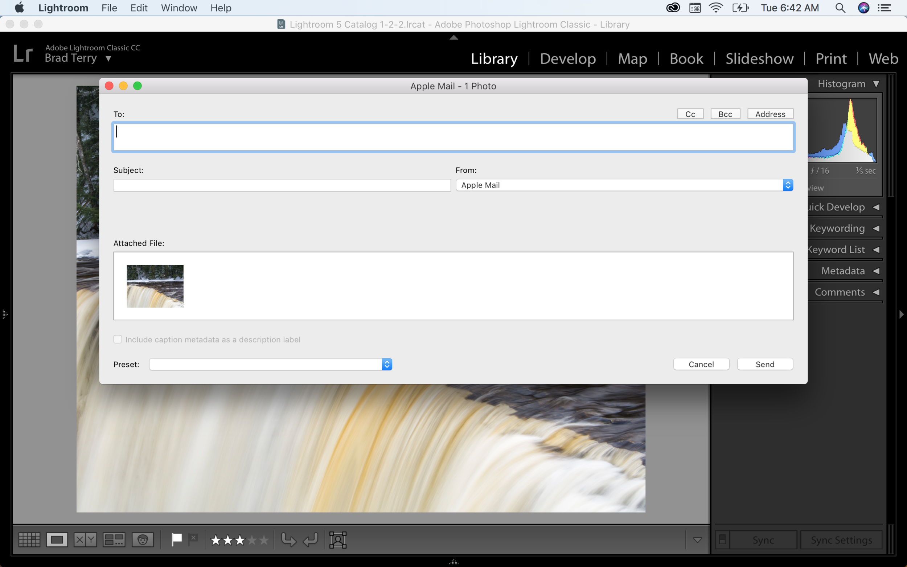Open the Edit menu
Screen dimensions: 907x567
(139, 8)
